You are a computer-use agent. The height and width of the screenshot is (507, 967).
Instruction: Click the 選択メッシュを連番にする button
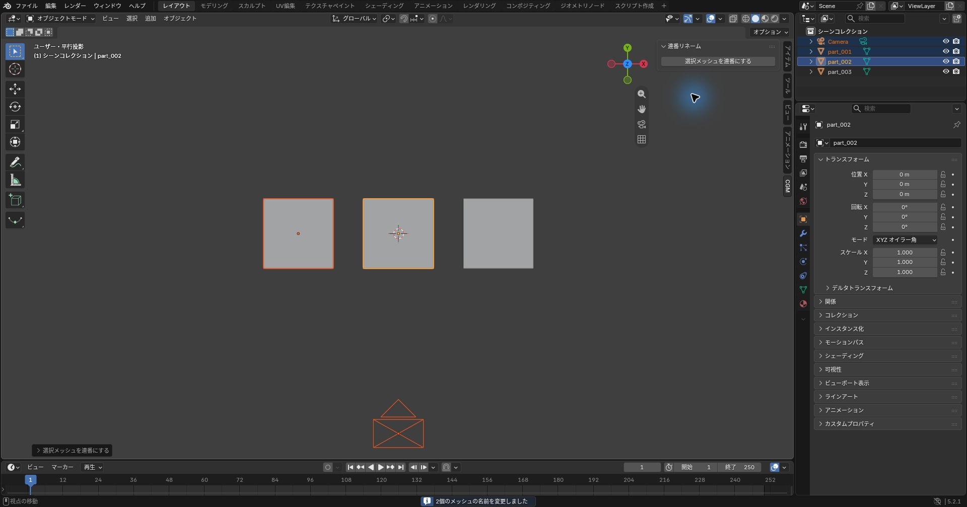pyautogui.click(x=718, y=61)
